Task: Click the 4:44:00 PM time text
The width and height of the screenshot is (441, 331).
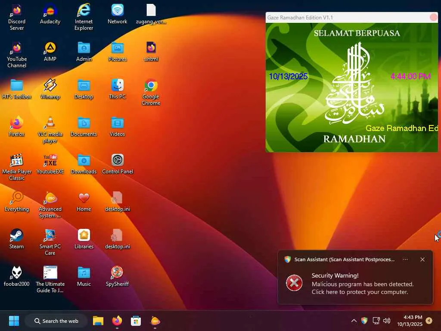Action: point(410,76)
